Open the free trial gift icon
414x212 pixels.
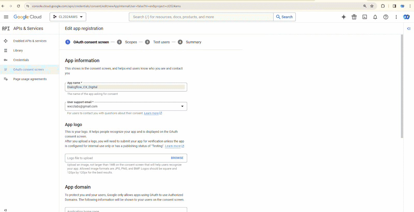[354, 17]
